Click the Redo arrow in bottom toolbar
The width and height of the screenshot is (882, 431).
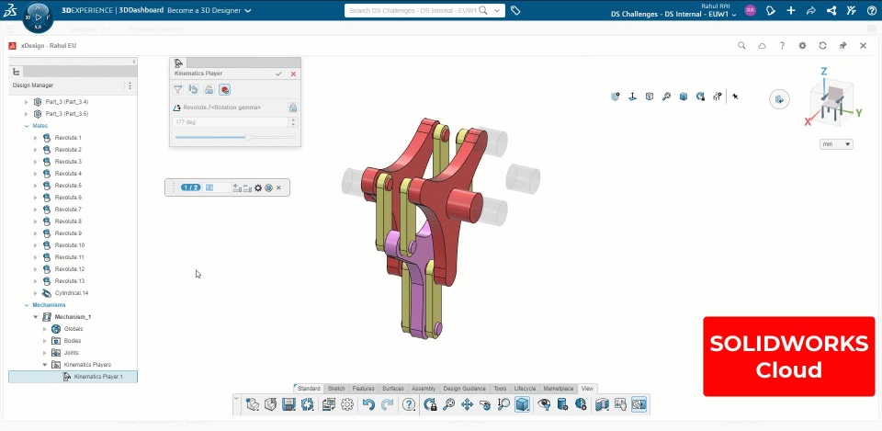[388, 404]
